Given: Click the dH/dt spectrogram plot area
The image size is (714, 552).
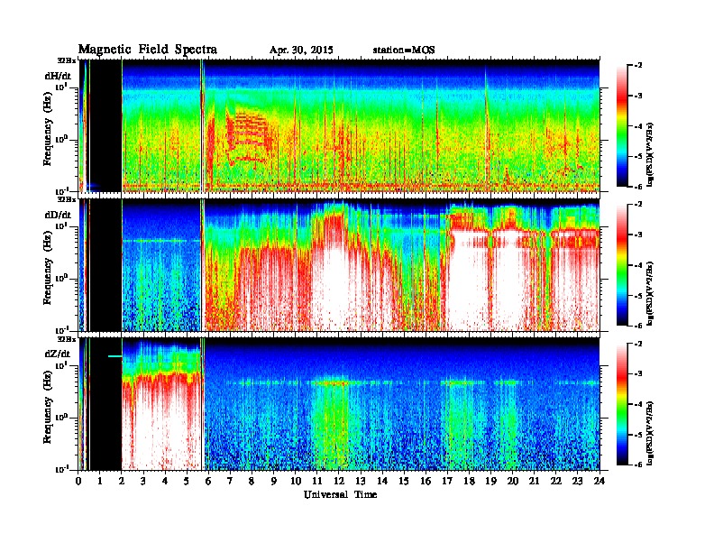Looking at the screenshot, I should (x=339, y=125).
